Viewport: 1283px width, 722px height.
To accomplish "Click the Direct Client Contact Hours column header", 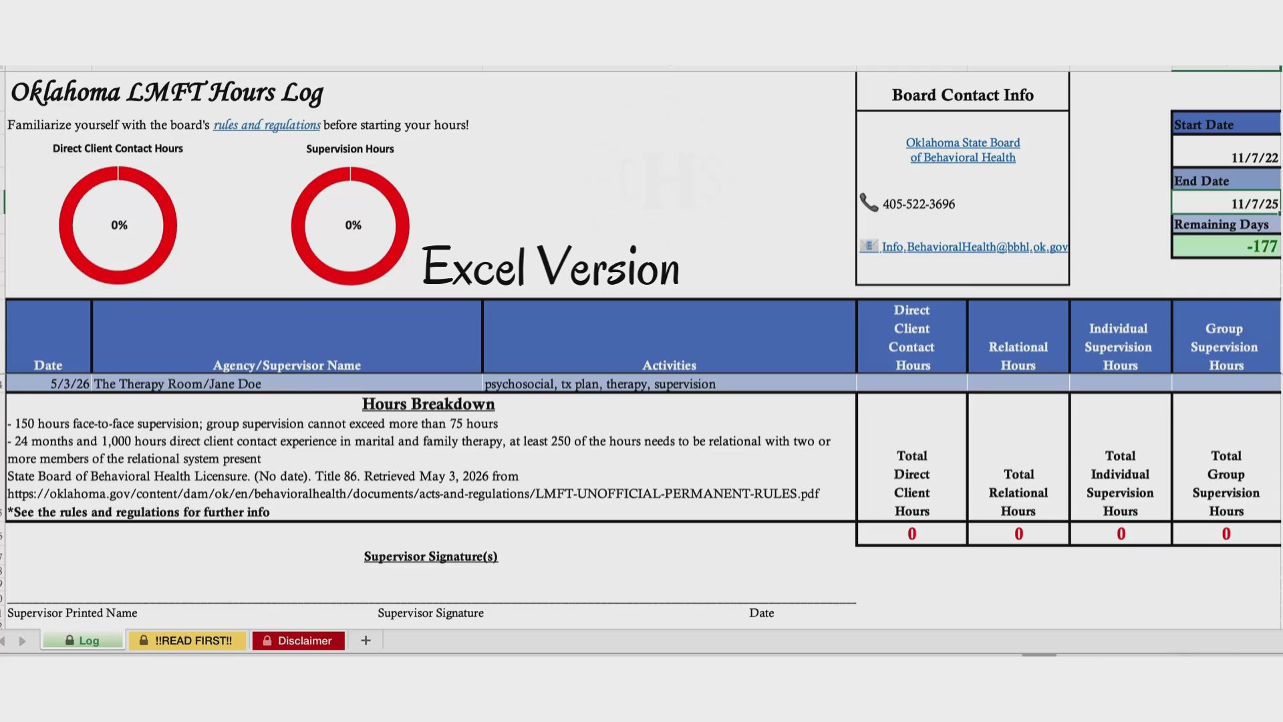I will [x=912, y=336].
